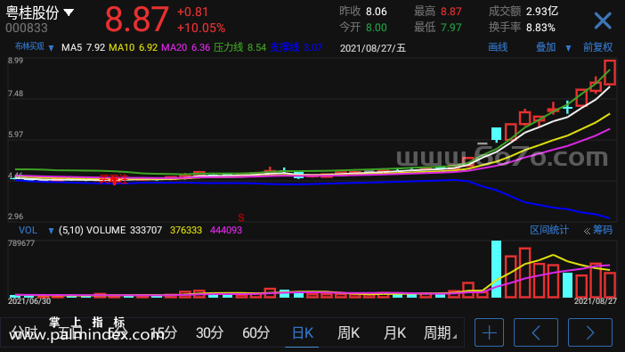625x352 pixels.
Task: Switch to the 60分 chart tab
Action: click(256, 332)
